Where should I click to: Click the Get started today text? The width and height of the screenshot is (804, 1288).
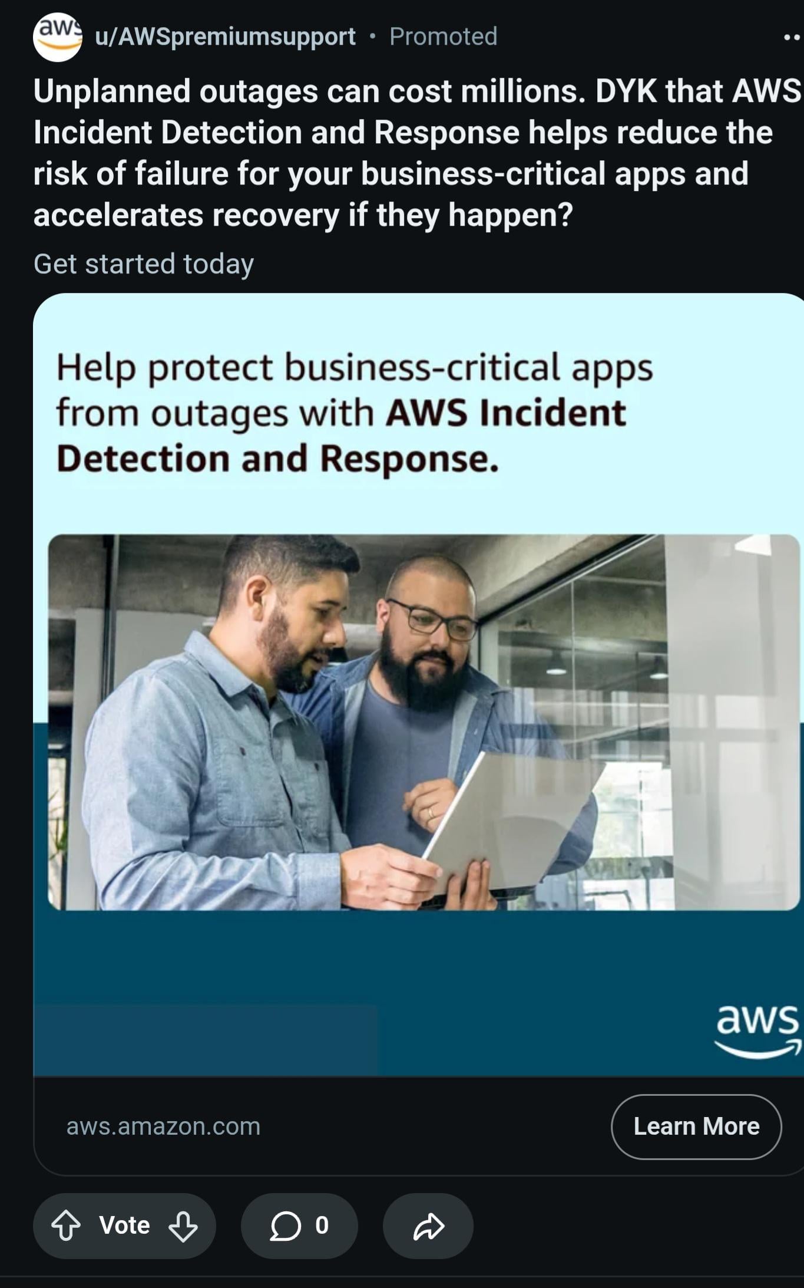pos(144,263)
